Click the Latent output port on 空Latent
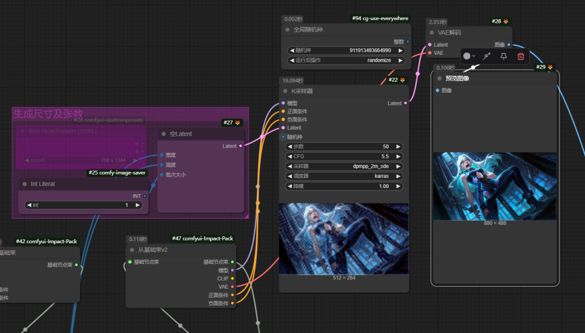 point(240,146)
